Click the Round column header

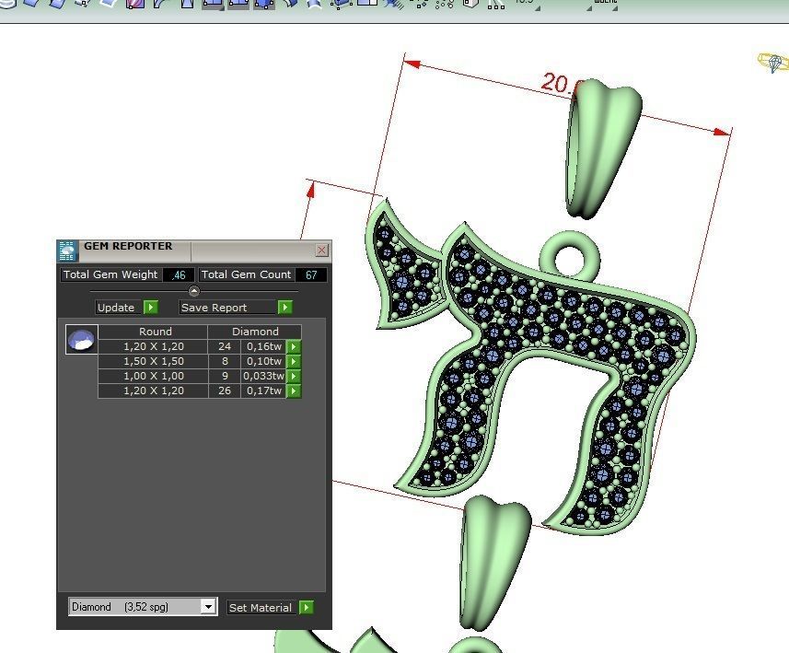pos(153,332)
